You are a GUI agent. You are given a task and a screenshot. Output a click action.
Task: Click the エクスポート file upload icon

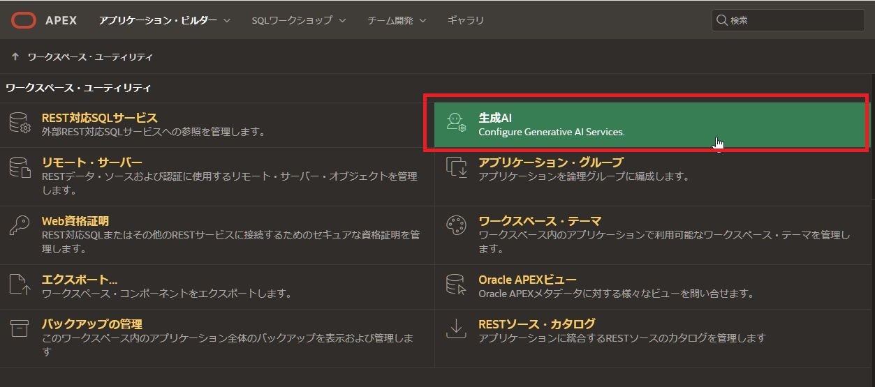20,285
